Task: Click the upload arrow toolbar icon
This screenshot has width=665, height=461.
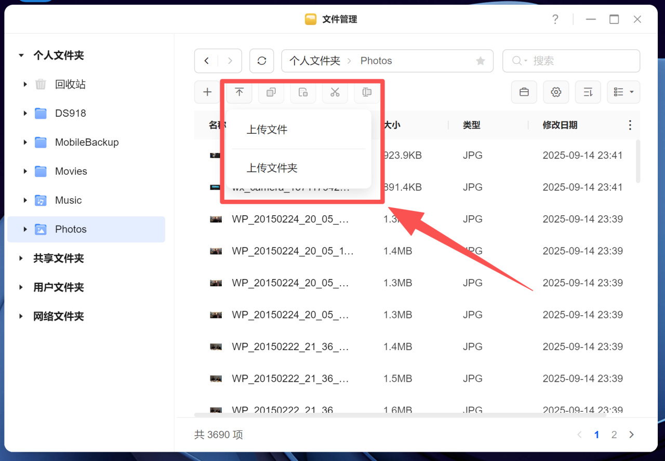Action: [x=239, y=92]
